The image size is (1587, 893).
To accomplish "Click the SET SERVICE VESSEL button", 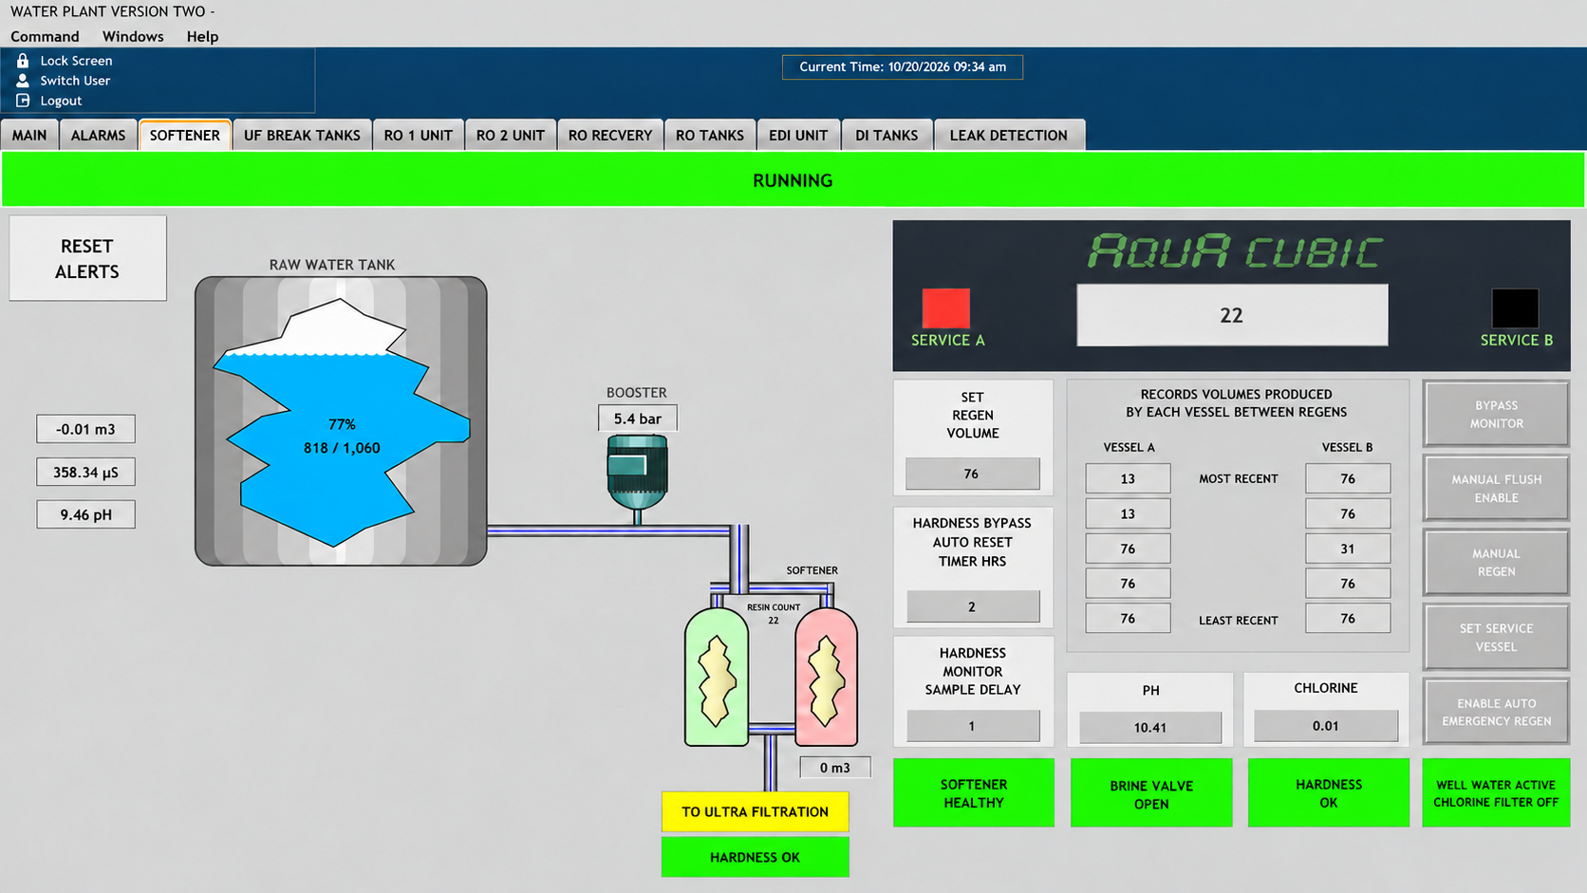I will pos(1496,637).
